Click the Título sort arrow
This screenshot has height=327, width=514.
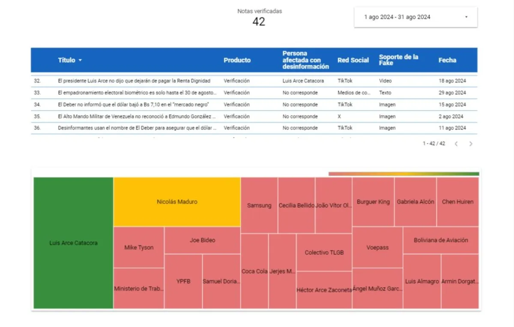click(x=80, y=61)
